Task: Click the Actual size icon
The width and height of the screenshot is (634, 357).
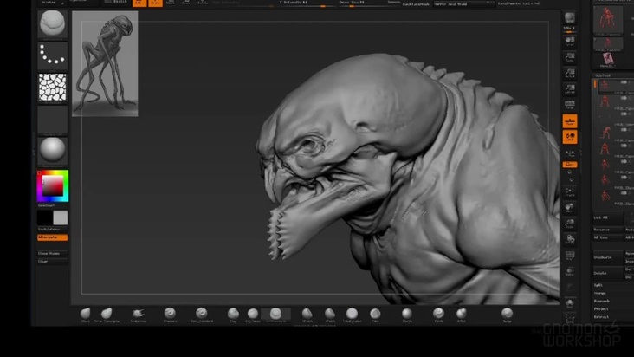Action: click(570, 74)
